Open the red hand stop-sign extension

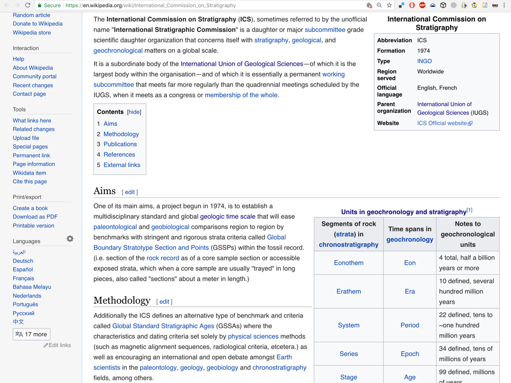point(412,5)
